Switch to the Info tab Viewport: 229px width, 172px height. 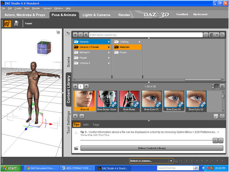click(x=86, y=125)
